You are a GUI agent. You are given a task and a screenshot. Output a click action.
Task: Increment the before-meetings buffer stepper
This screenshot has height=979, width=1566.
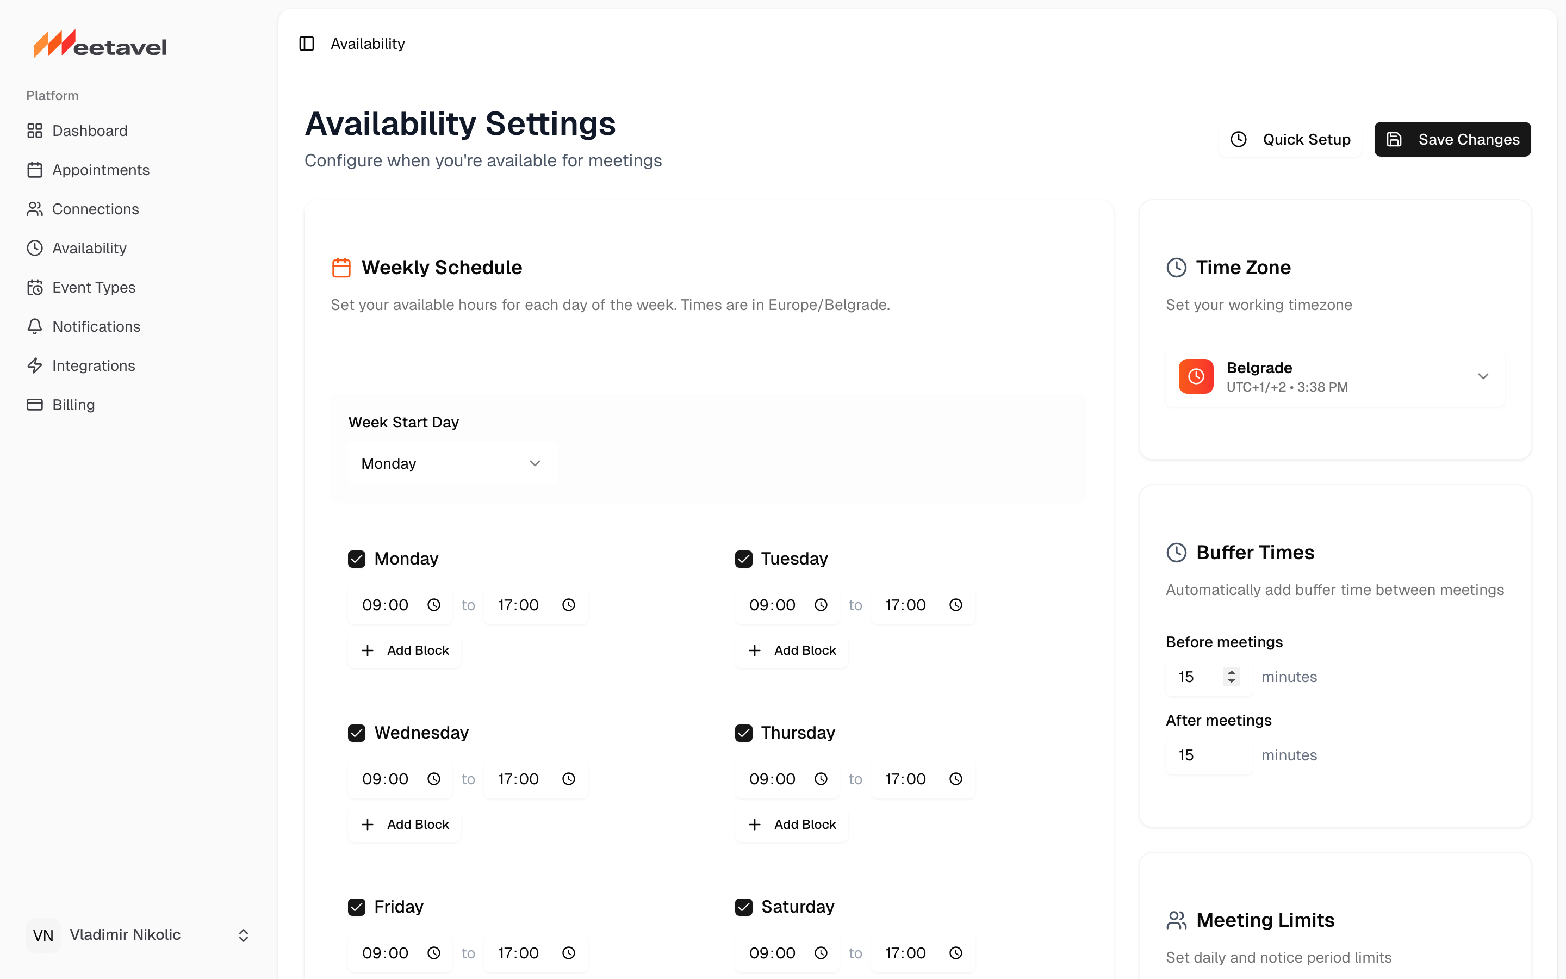1232,672
